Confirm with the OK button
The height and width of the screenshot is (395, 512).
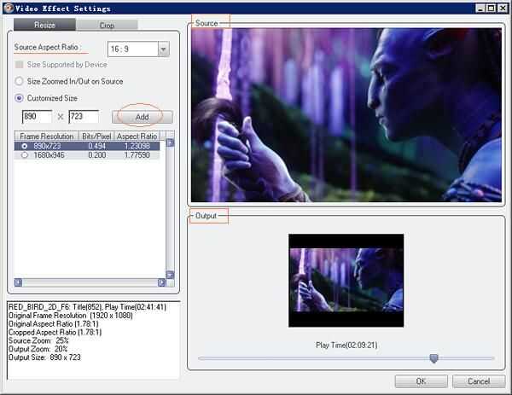coord(421,381)
